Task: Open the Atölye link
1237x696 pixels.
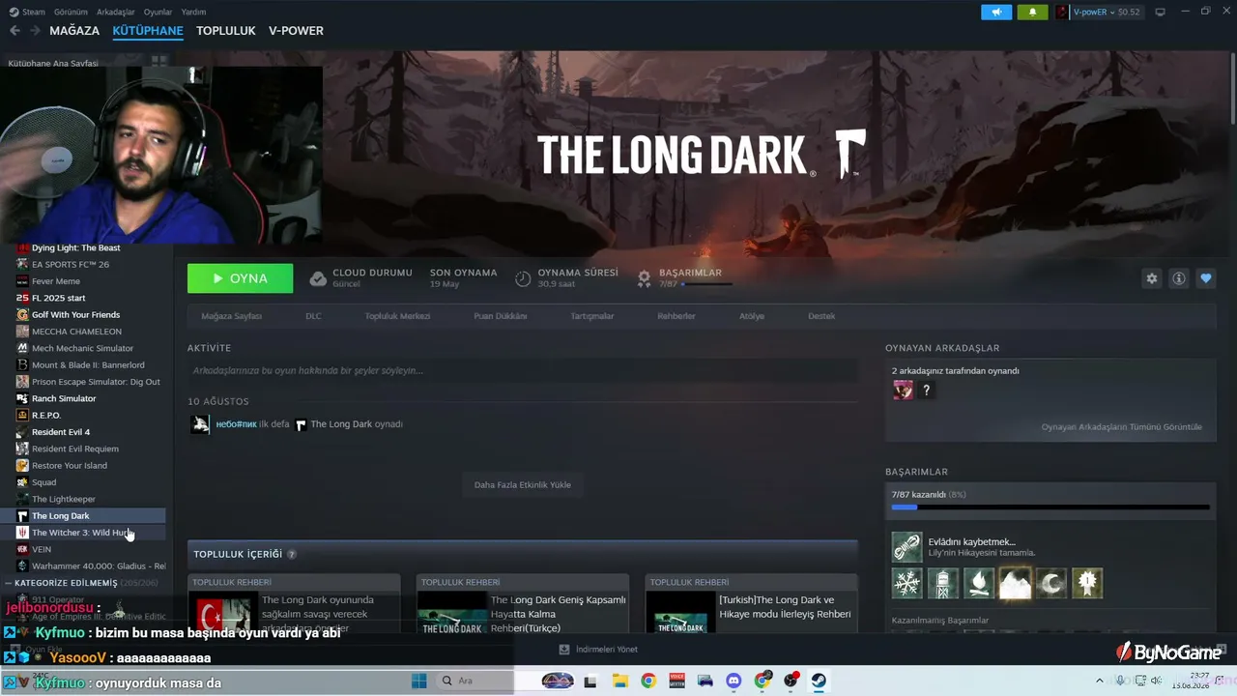Action: tap(752, 316)
